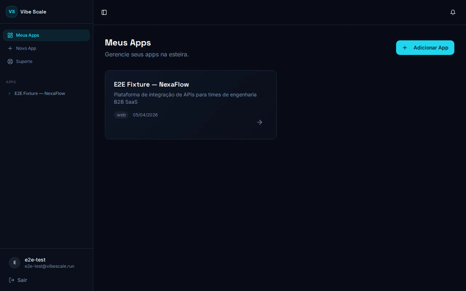The width and height of the screenshot is (466, 291).
Task: Select the Suporte lifebuoy icon
Action: pyautogui.click(x=10, y=61)
